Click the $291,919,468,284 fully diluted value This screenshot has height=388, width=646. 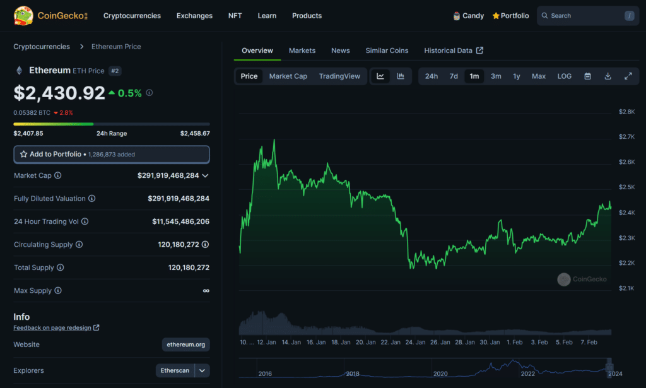[179, 199]
